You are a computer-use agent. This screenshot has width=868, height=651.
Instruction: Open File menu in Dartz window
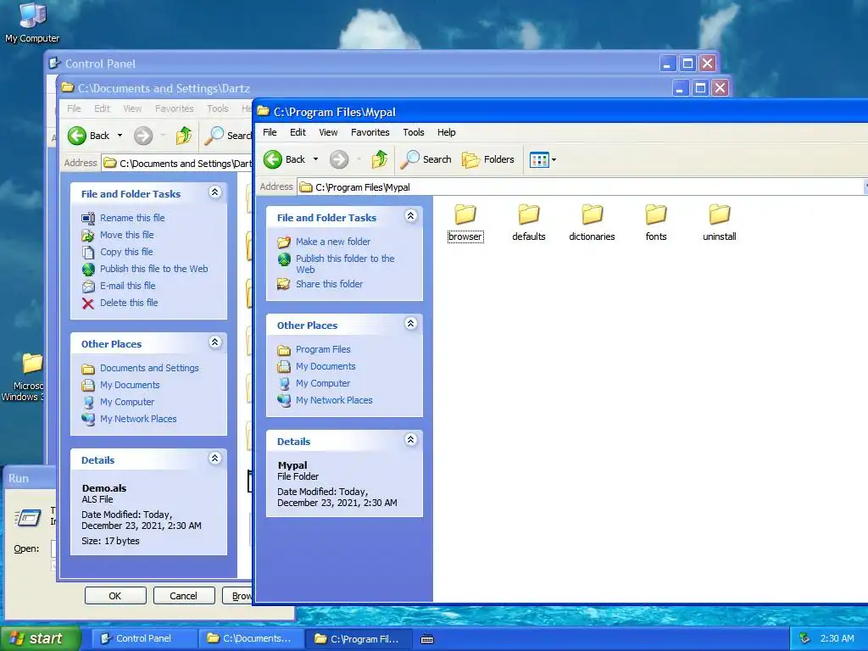tap(74, 108)
